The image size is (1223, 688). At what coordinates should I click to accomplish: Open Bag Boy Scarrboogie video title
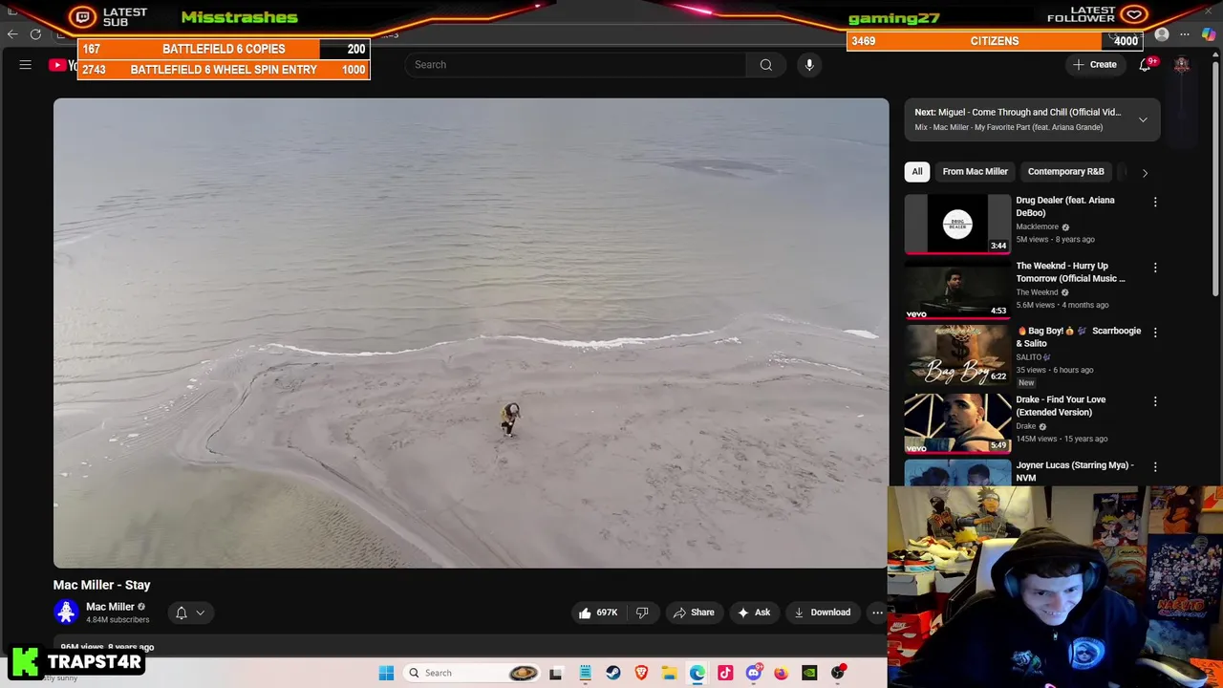click(x=1079, y=337)
